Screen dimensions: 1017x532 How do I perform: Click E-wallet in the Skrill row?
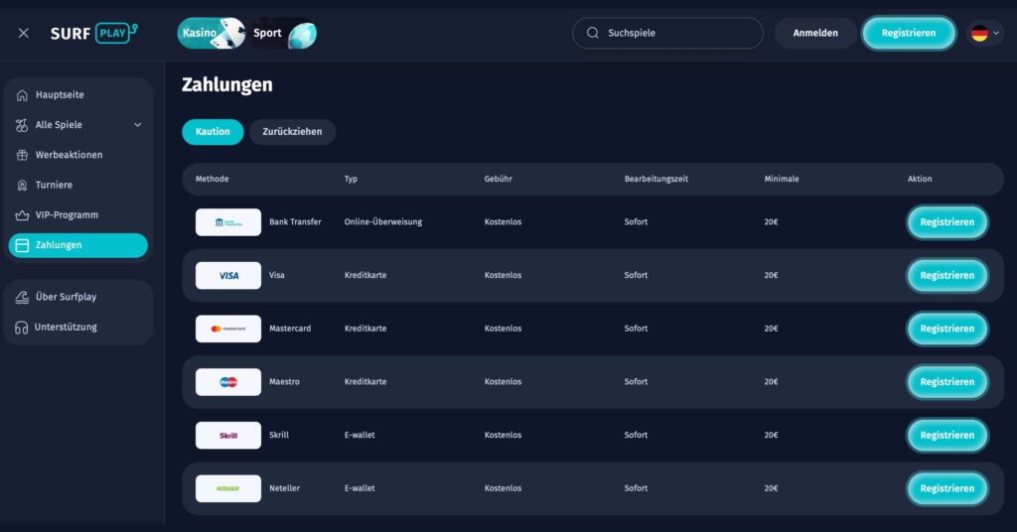point(360,436)
